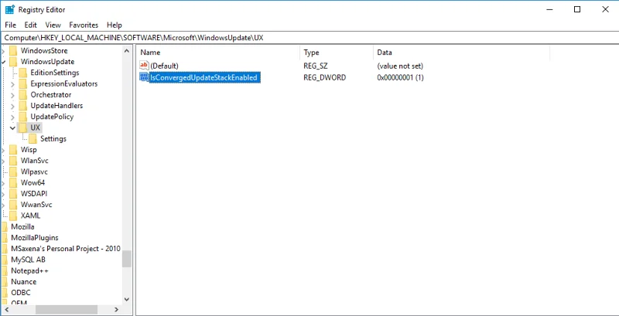
Task: Select the Wisp folder icon
Action: click(x=13, y=150)
